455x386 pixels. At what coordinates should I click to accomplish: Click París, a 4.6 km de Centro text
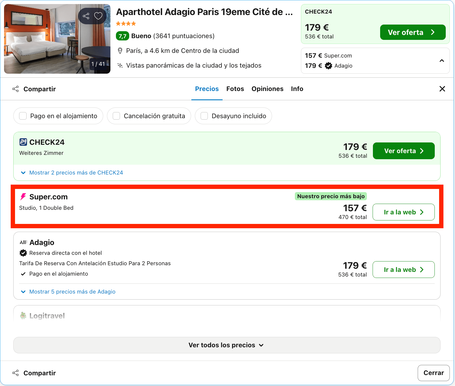pos(183,51)
